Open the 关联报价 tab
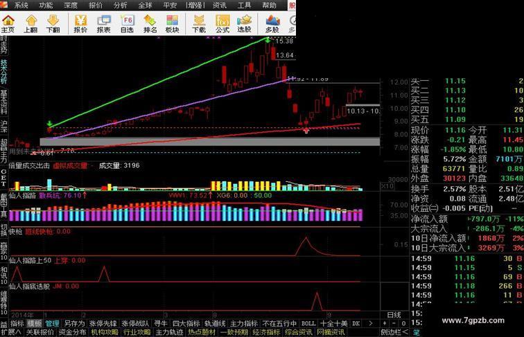524x337 pixels. (40, 332)
